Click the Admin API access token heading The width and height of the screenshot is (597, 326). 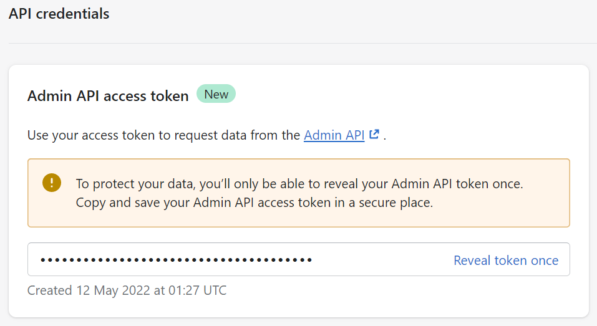pos(108,96)
